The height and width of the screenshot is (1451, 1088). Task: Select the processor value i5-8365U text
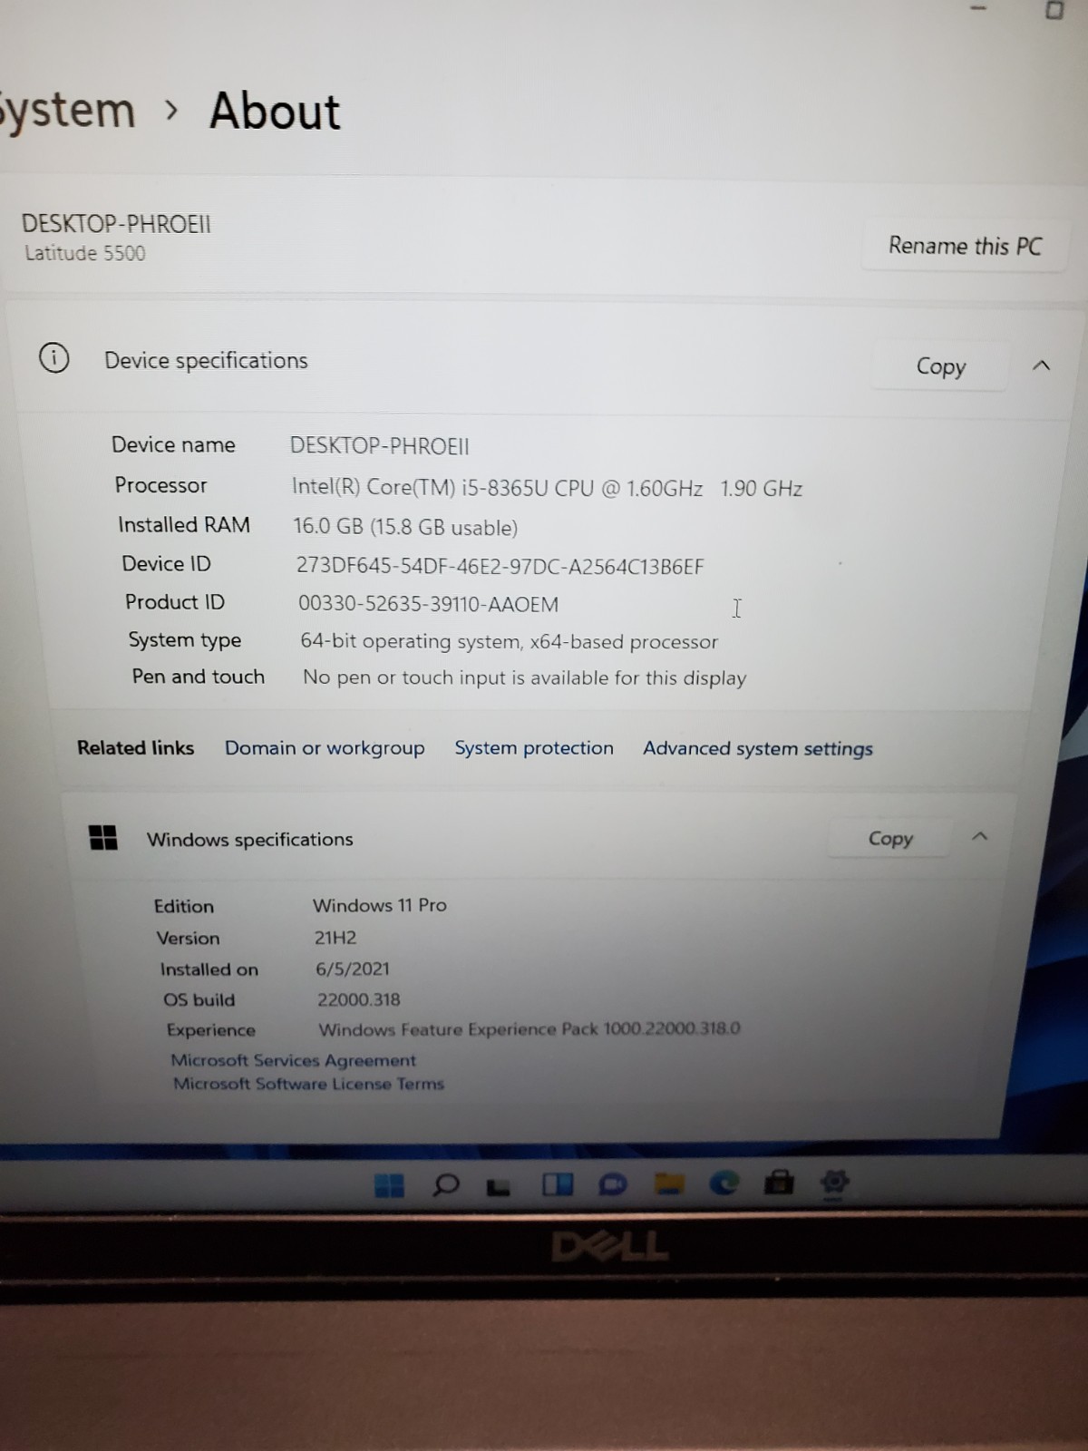pyautogui.click(x=547, y=488)
